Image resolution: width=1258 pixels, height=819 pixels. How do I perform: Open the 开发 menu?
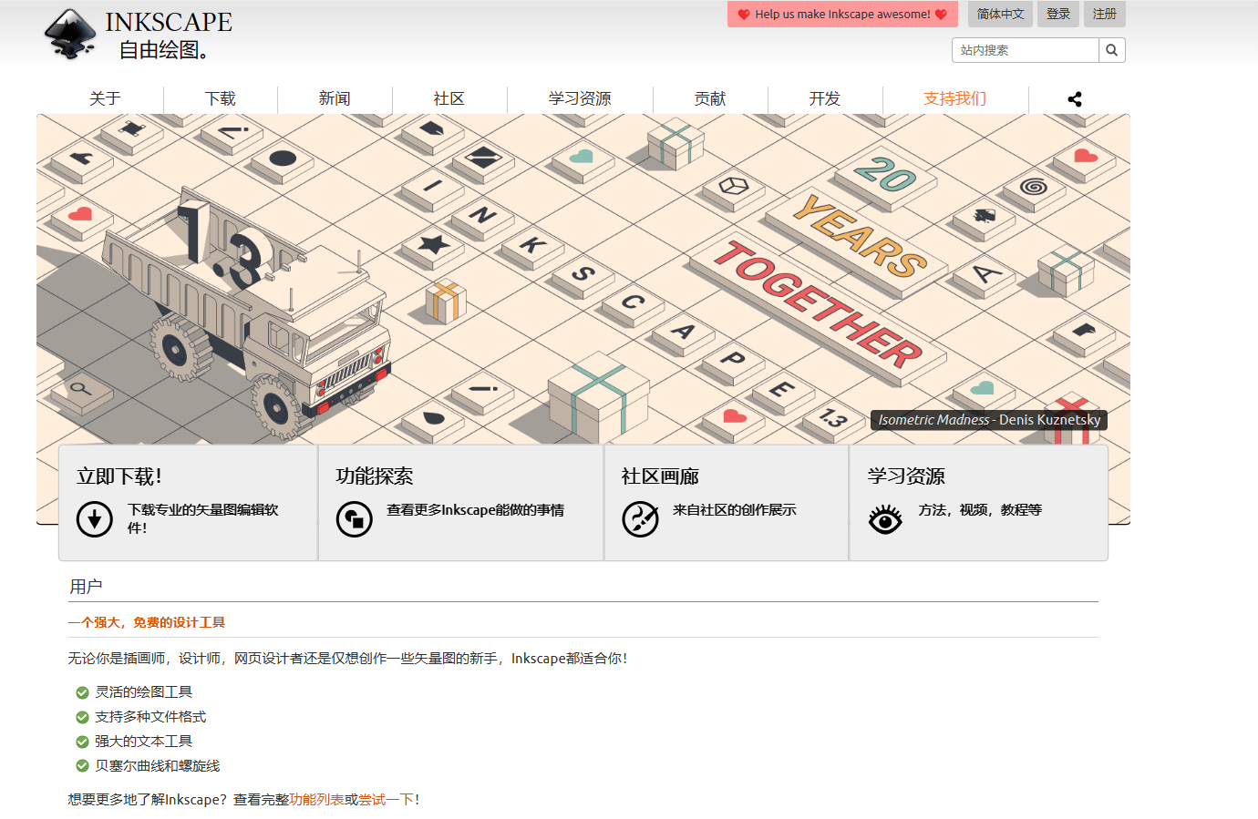coord(825,98)
